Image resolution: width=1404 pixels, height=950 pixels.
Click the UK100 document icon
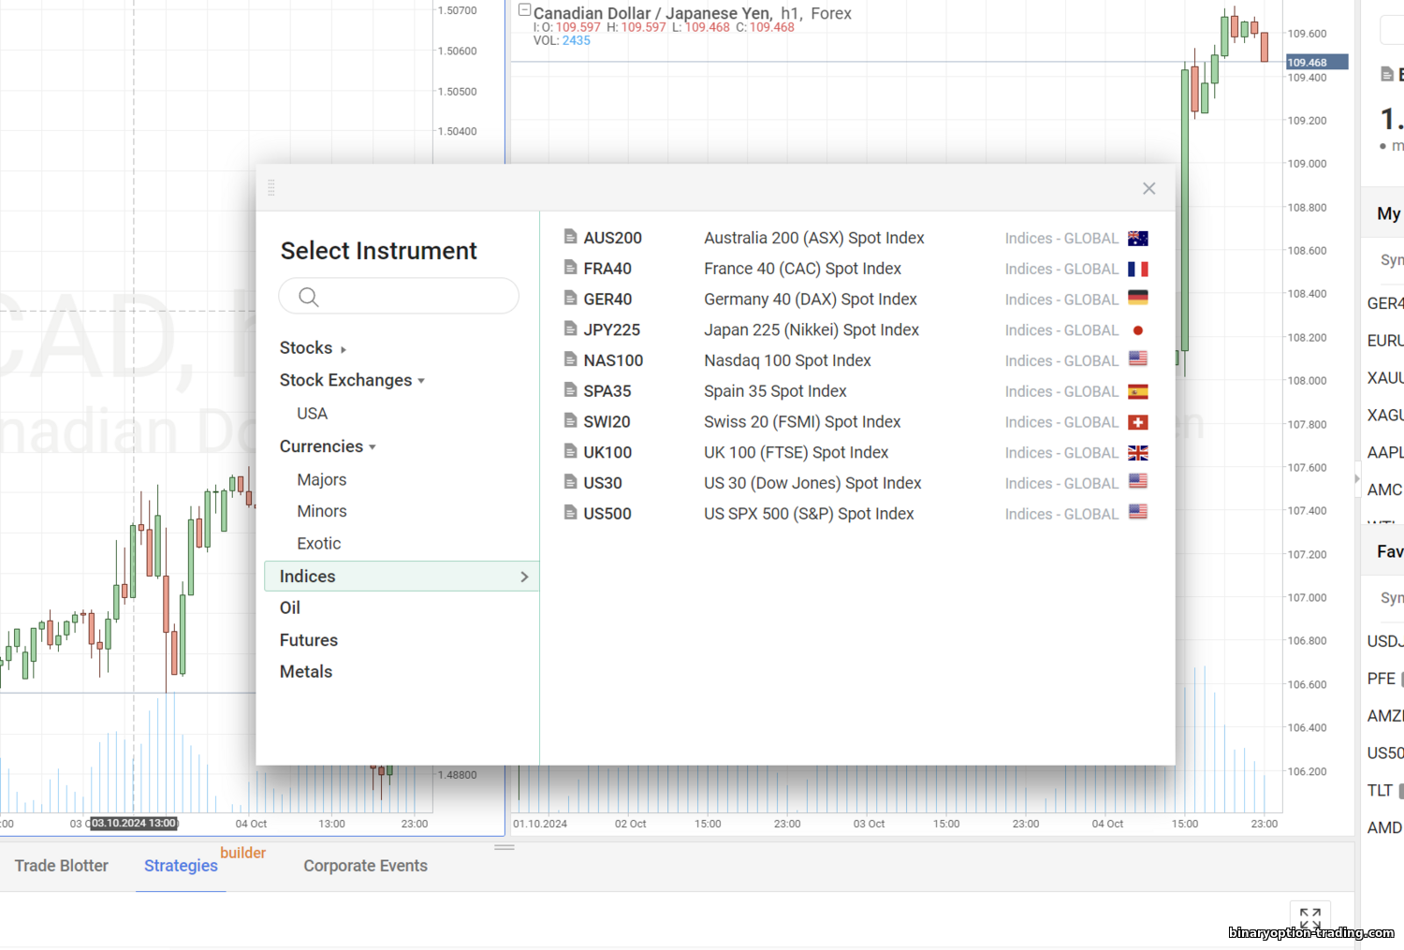[570, 451]
